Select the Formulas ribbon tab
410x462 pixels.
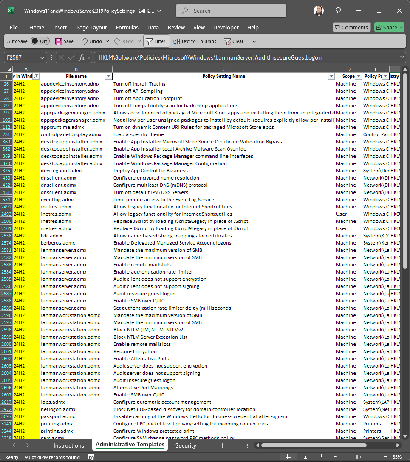pyautogui.click(x=127, y=27)
